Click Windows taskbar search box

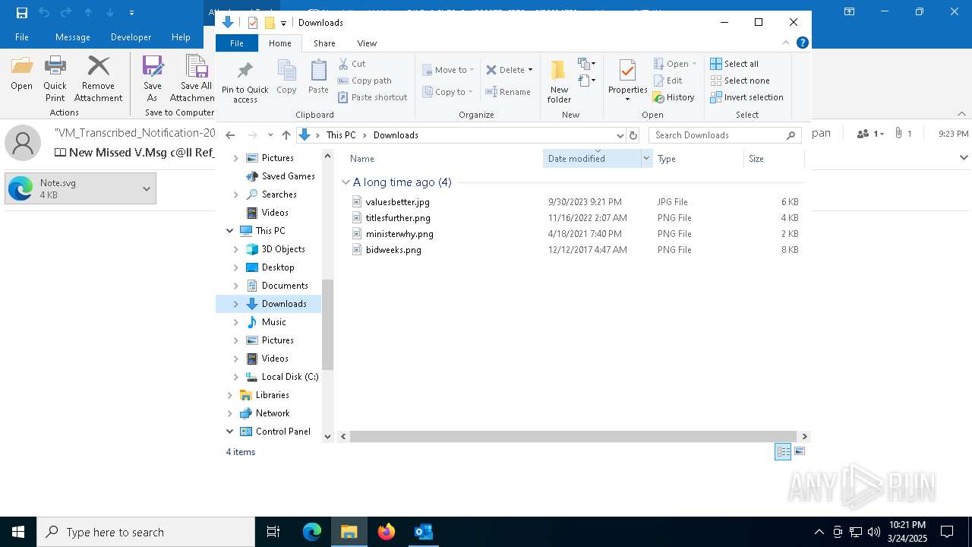pos(146,532)
